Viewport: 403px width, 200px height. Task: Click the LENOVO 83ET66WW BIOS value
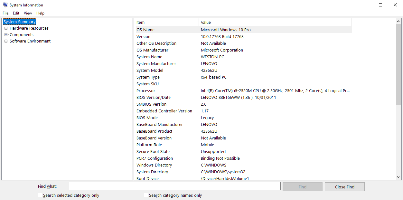pos(239,97)
